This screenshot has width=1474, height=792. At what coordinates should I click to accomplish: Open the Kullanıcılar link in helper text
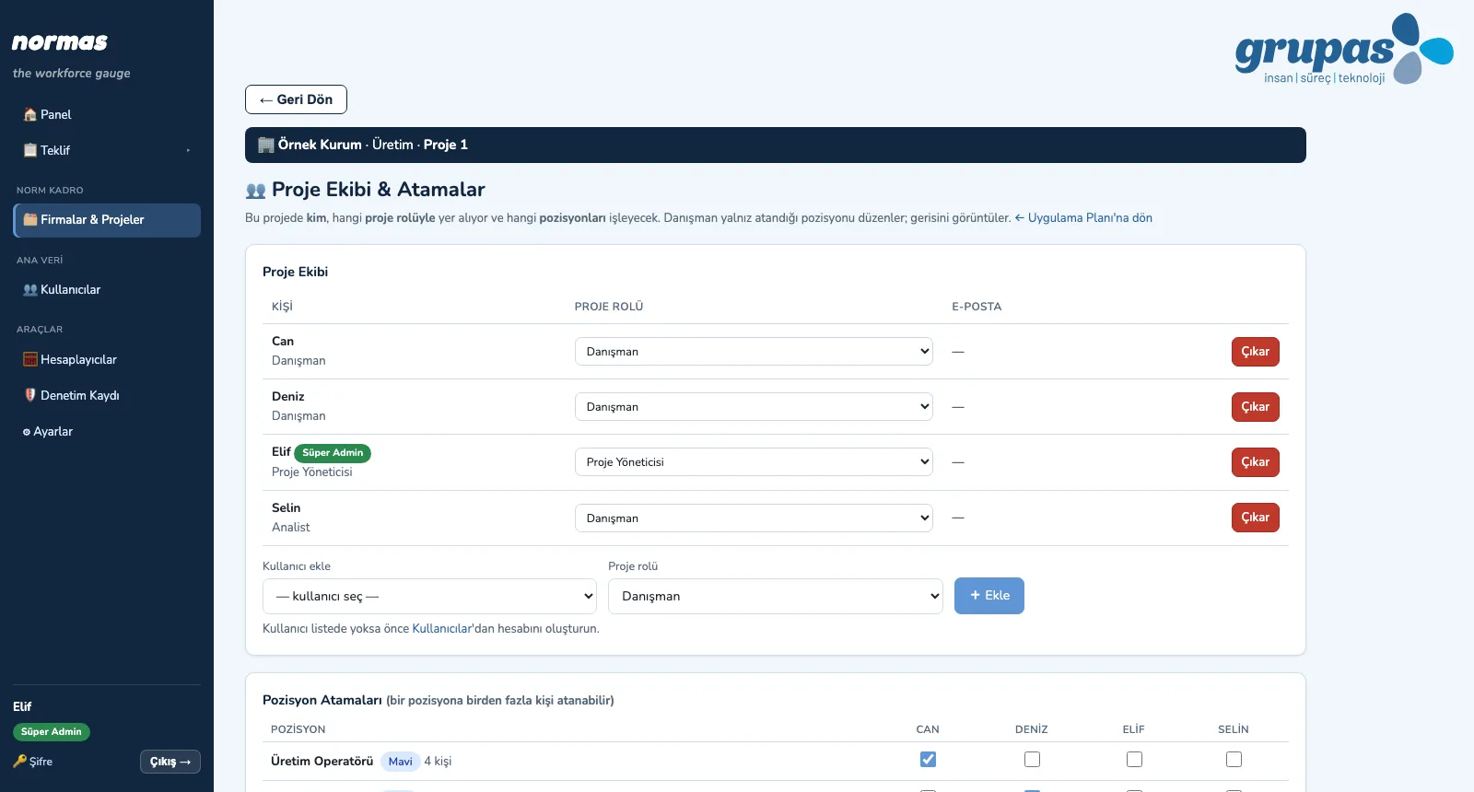click(x=441, y=629)
